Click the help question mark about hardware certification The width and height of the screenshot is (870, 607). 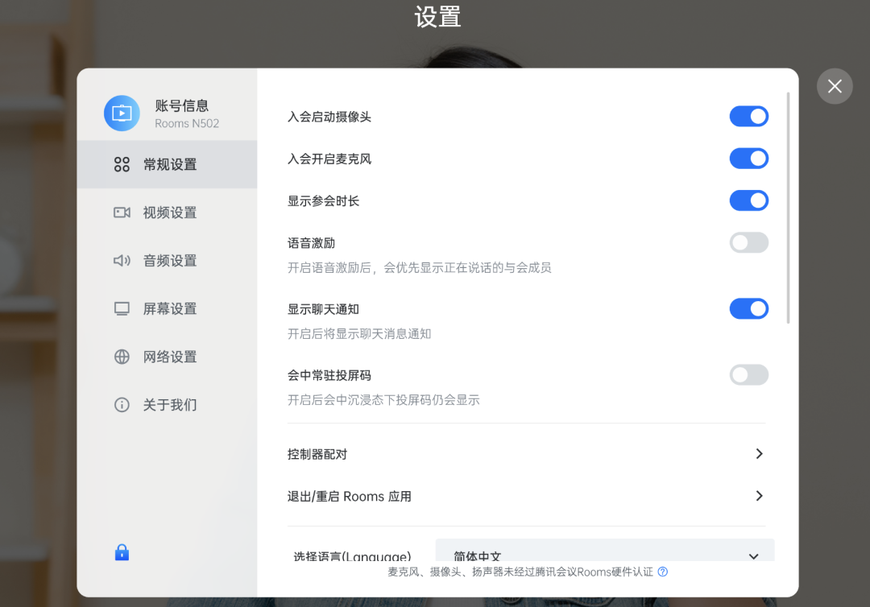point(662,572)
